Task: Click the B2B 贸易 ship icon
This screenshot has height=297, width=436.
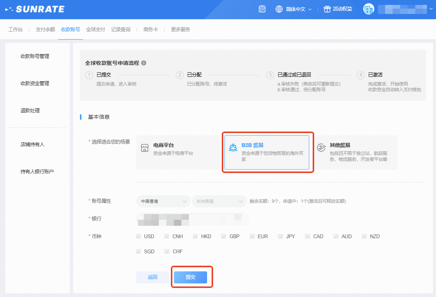Action: click(x=233, y=148)
